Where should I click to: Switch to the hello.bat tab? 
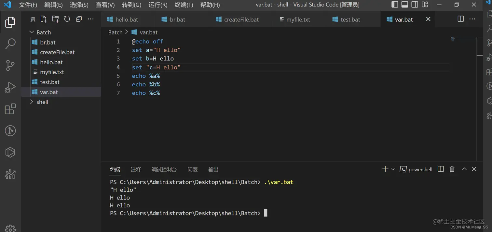(x=127, y=19)
